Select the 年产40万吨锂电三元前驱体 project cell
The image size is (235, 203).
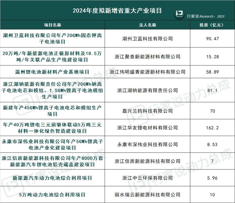52,128
